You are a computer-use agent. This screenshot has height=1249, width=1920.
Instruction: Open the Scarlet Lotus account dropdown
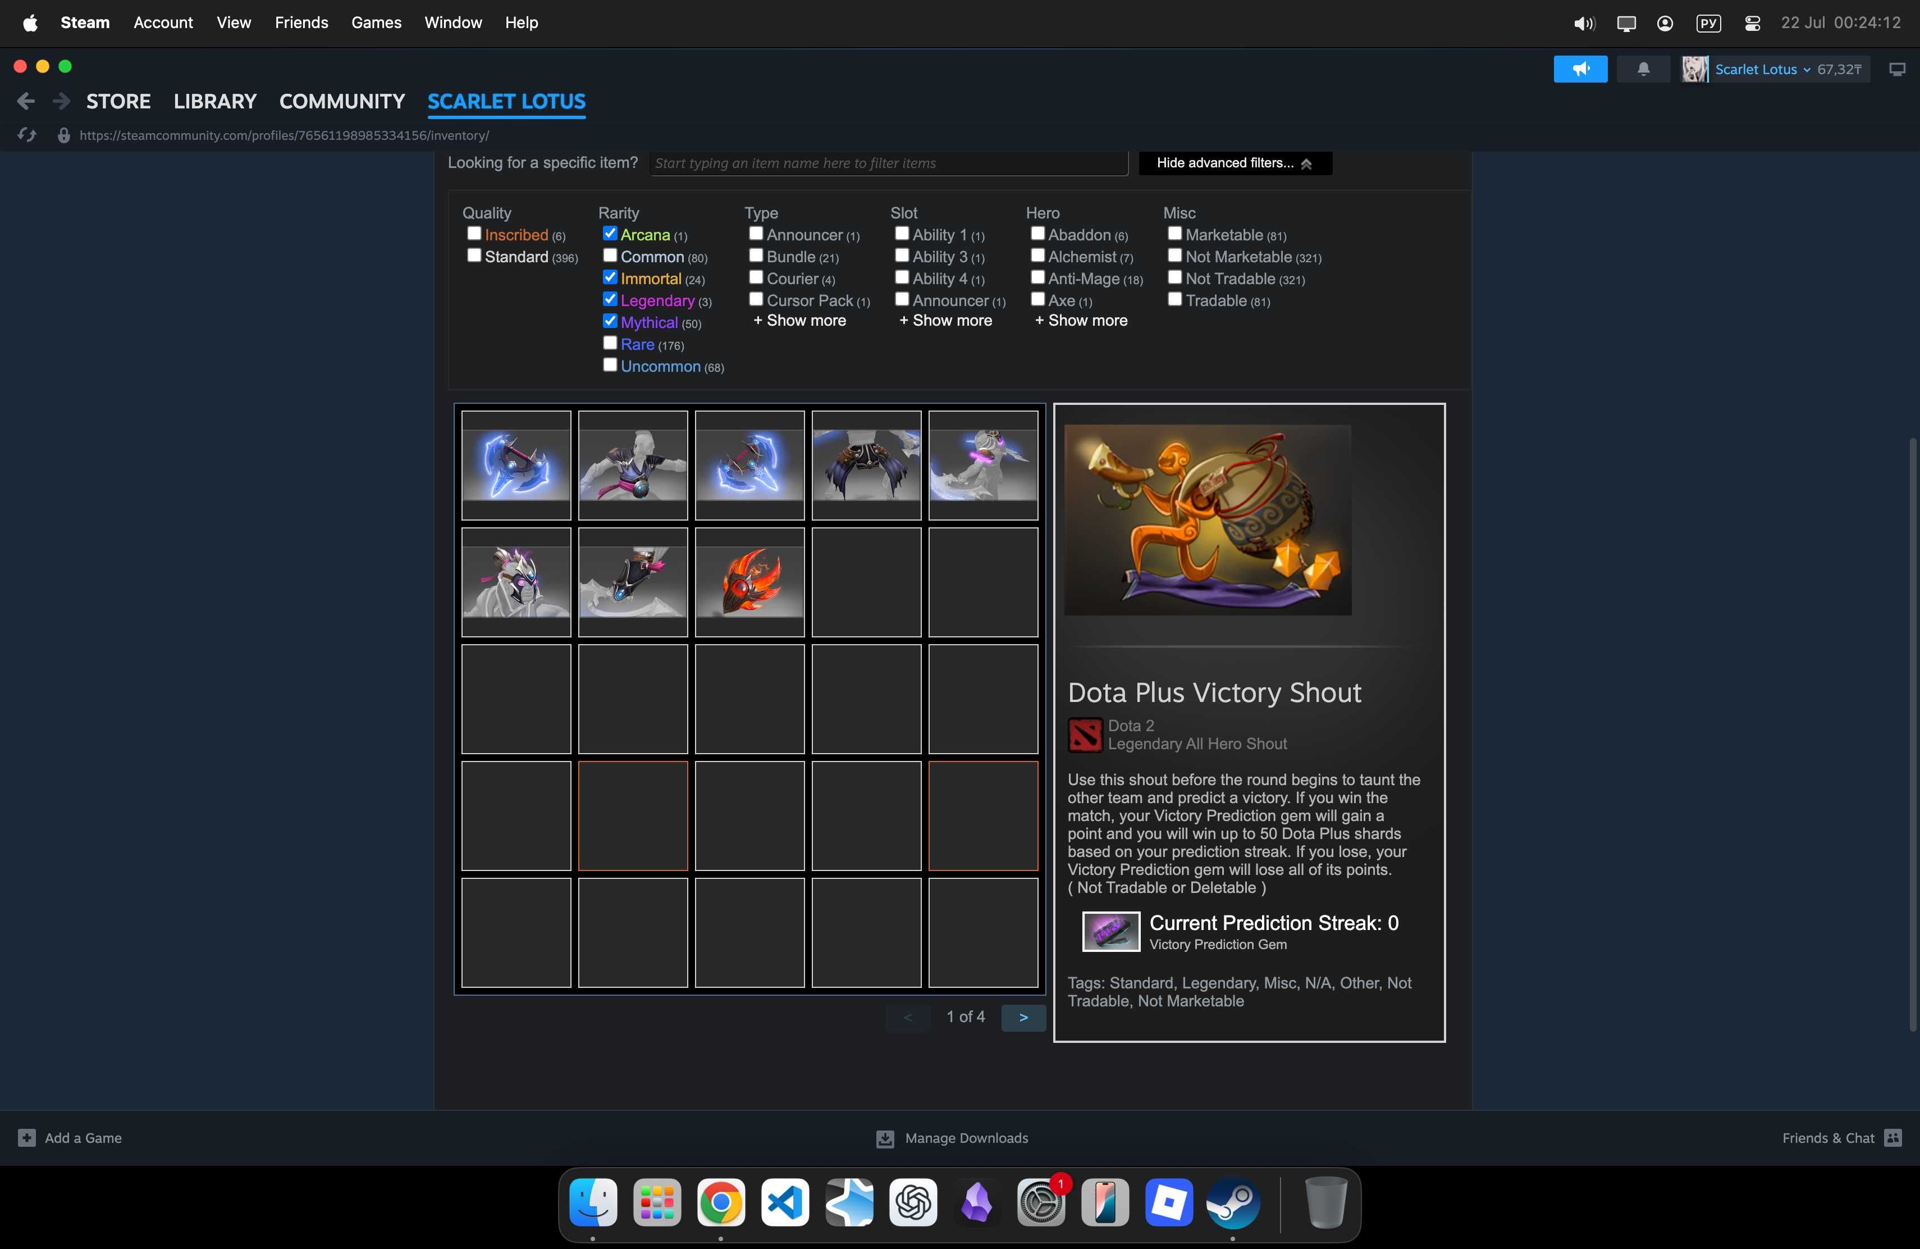1763,70
